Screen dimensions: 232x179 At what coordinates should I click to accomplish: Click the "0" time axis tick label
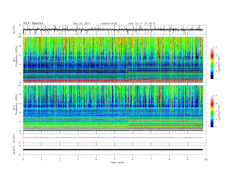[23, 159]
